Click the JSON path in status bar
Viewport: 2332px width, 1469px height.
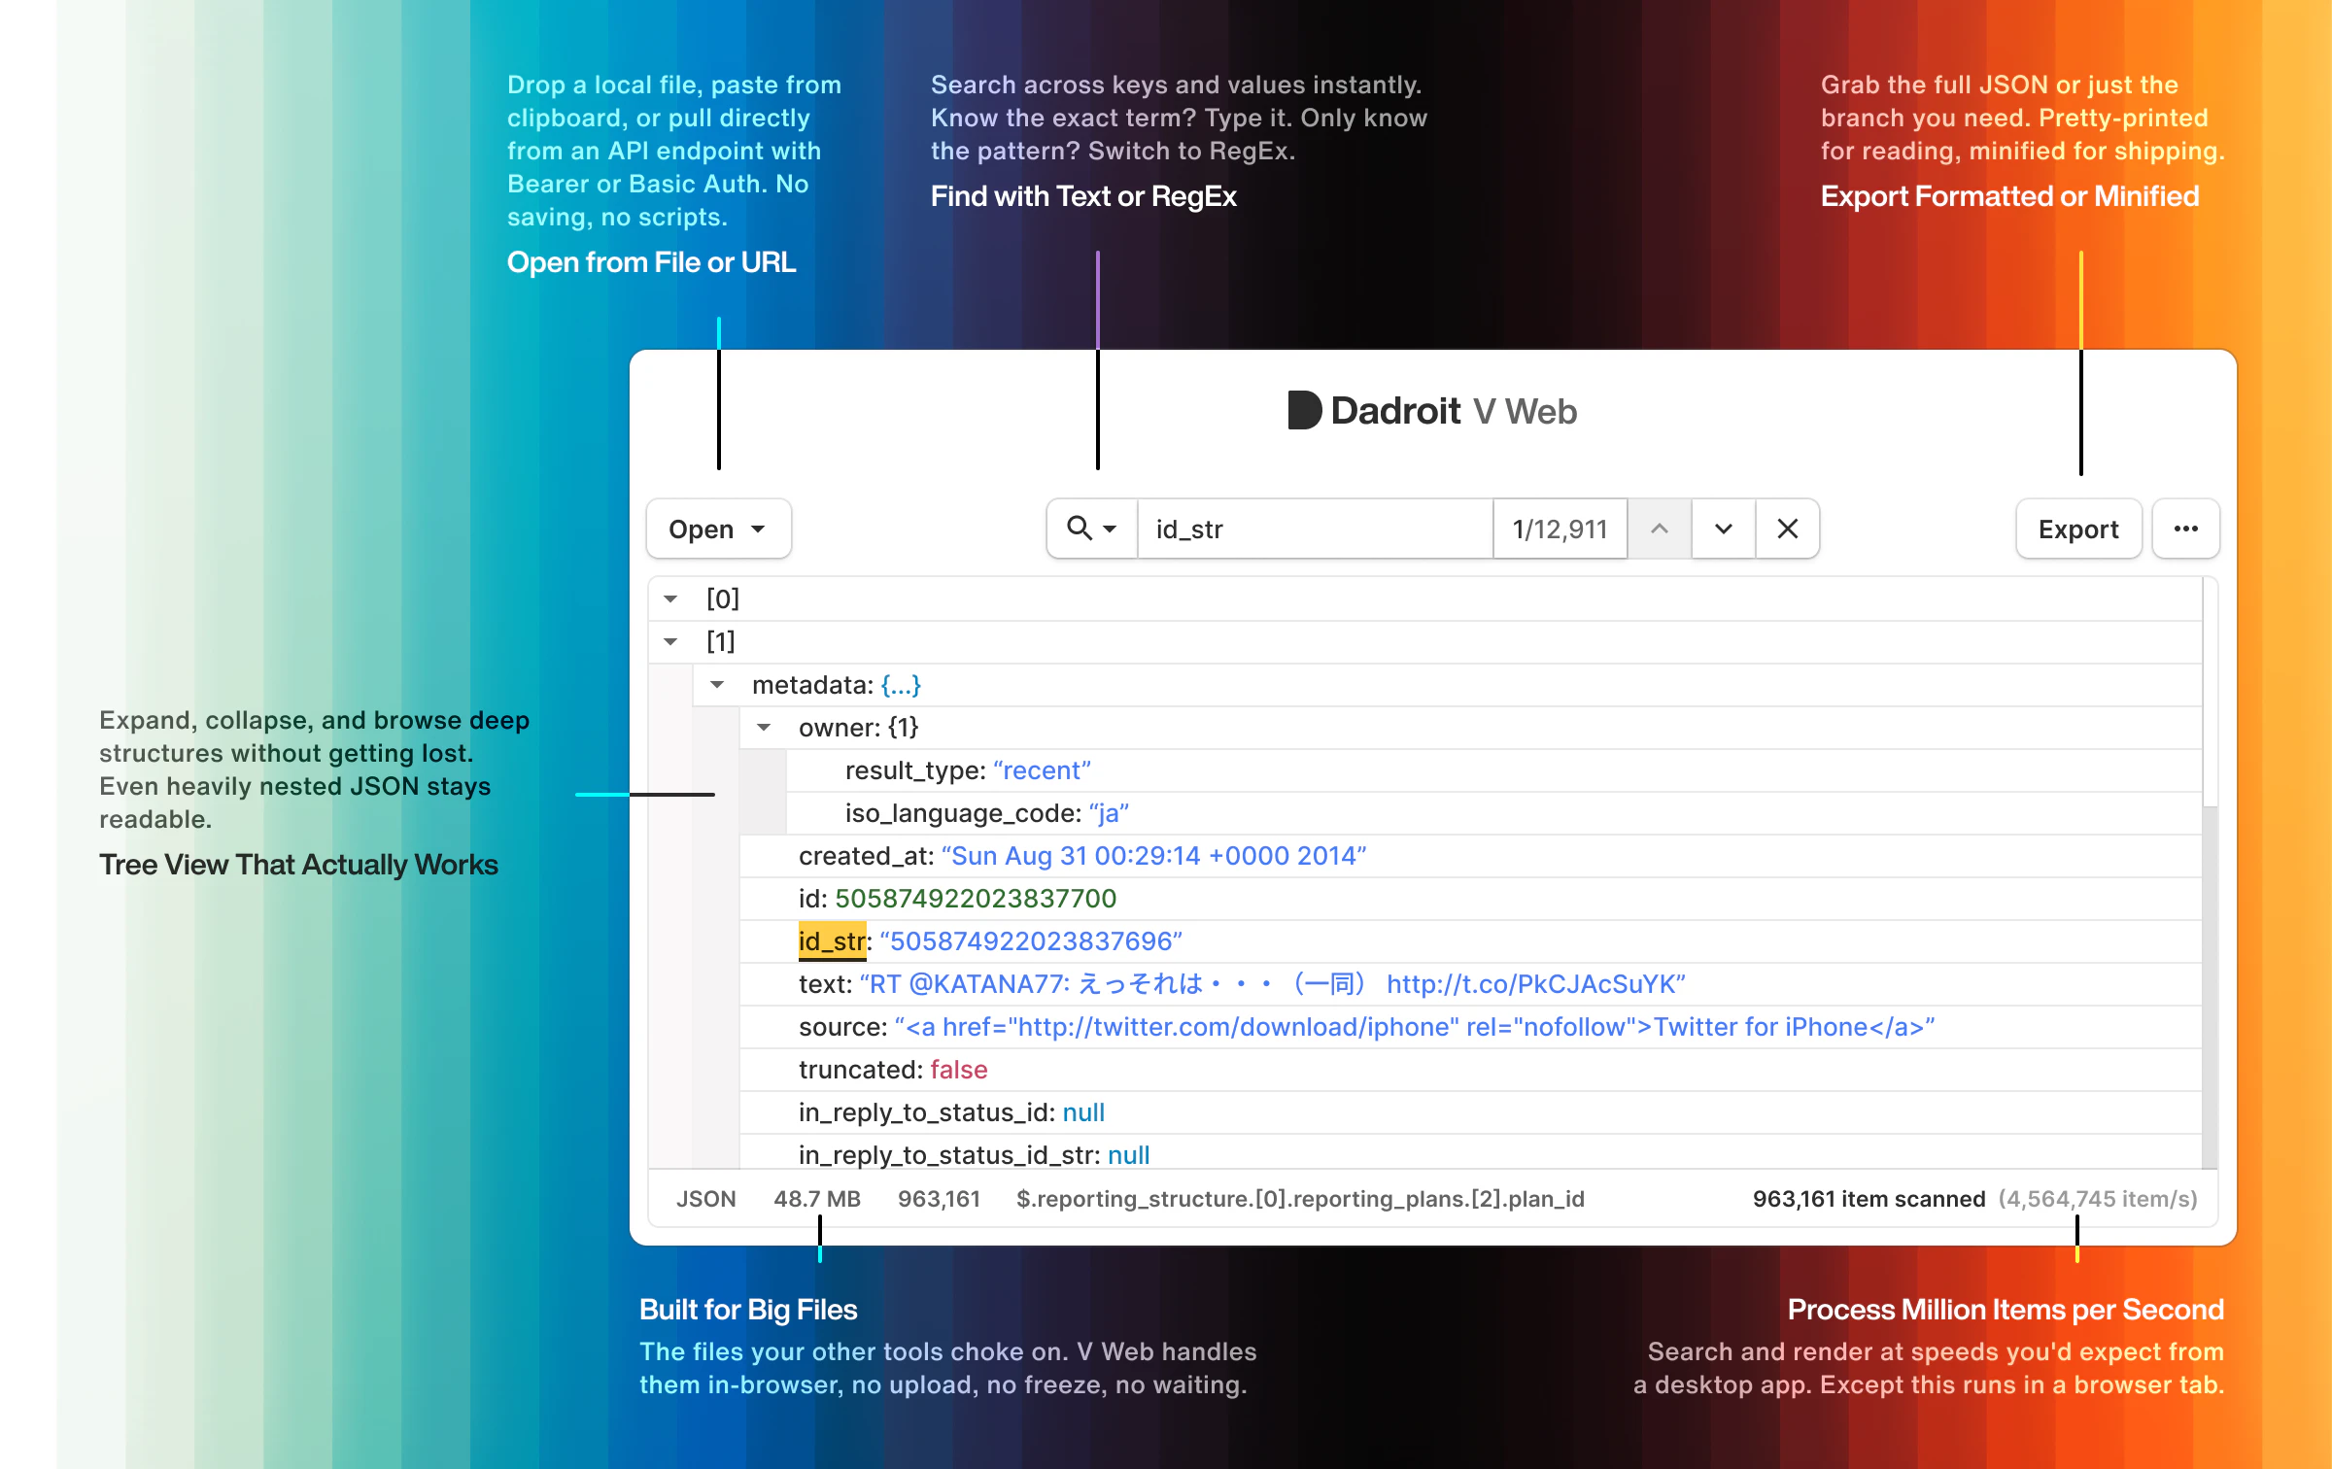(1300, 1199)
